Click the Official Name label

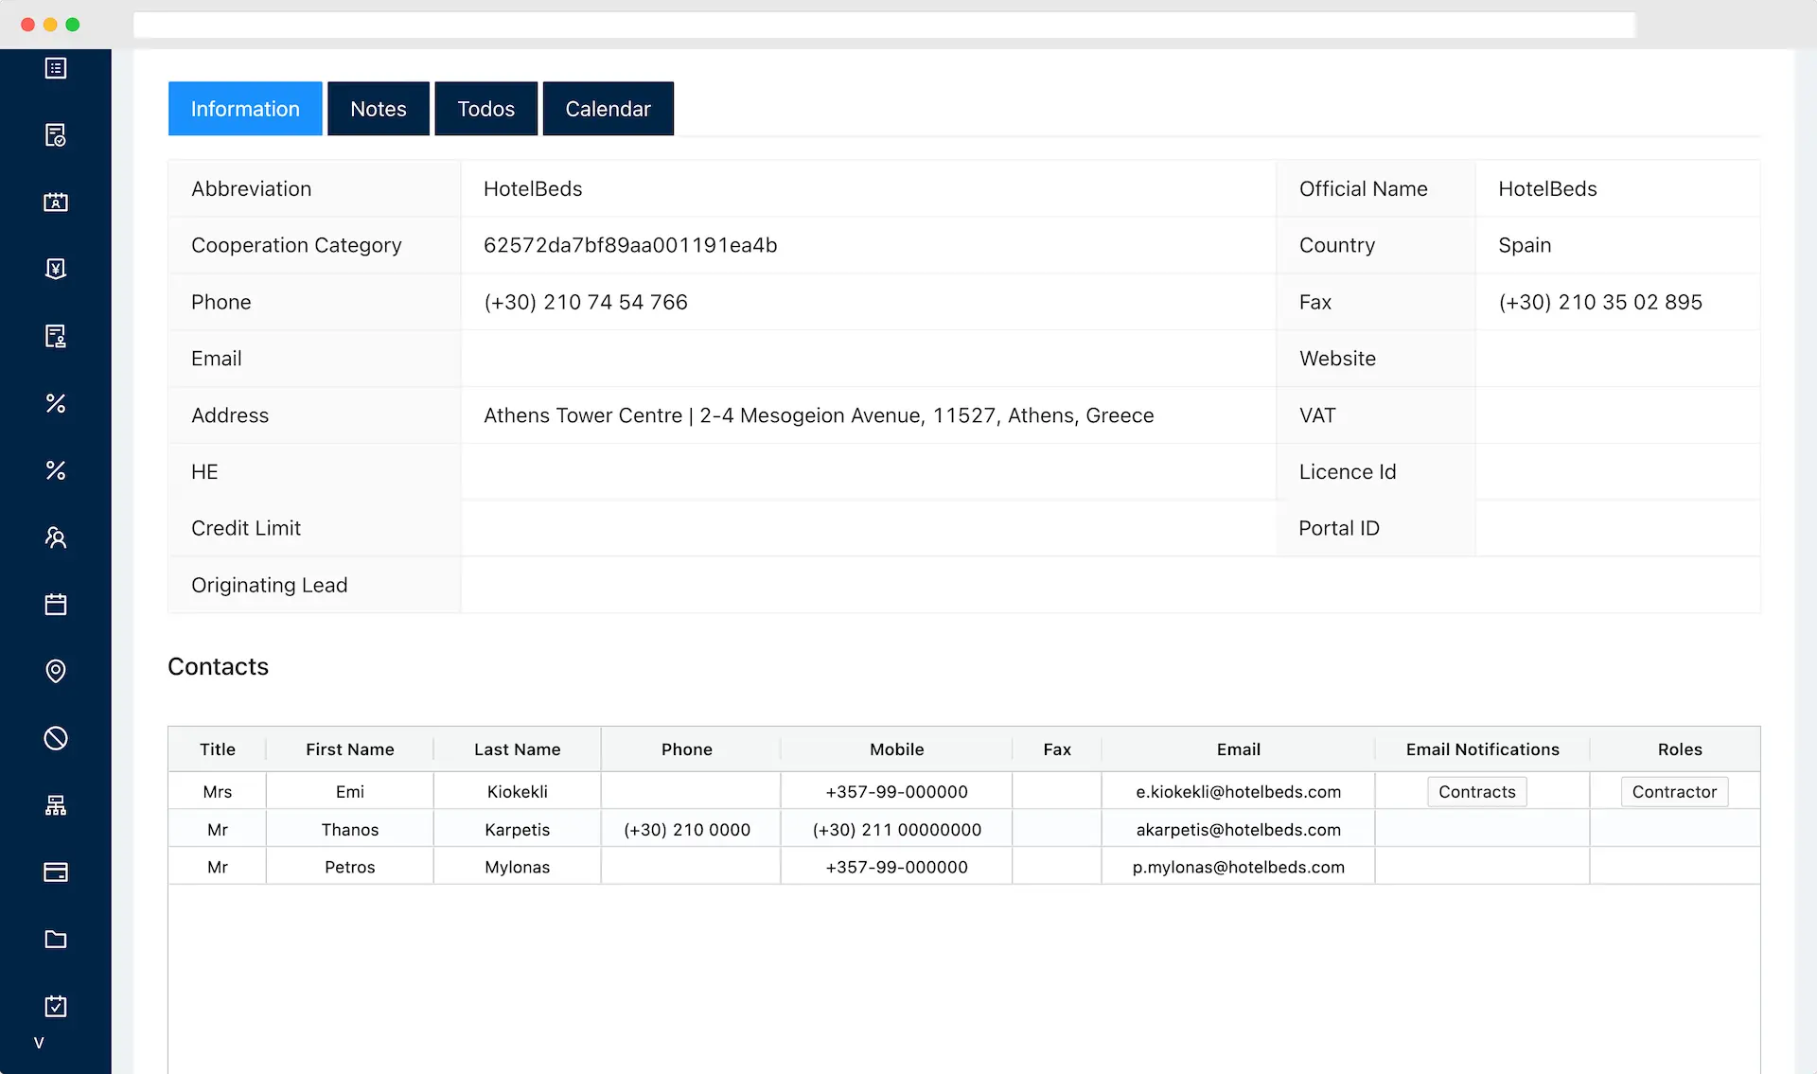pos(1363,188)
